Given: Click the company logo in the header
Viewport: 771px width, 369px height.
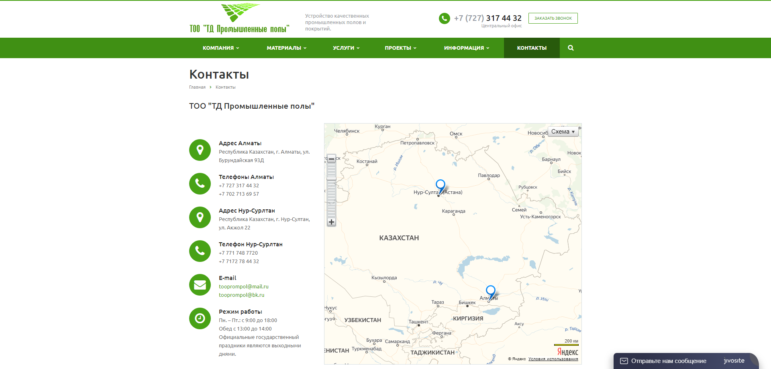Looking at the screenshot, I should coord(239,18).
